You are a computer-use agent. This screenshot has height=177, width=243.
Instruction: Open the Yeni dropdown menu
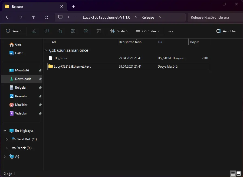pos(14,31)
